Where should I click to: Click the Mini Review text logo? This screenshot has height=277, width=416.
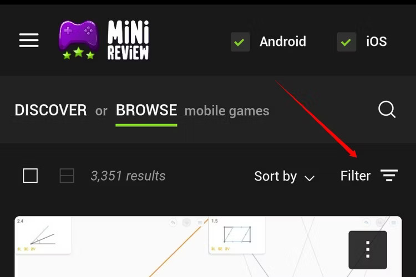pos(128,40)
